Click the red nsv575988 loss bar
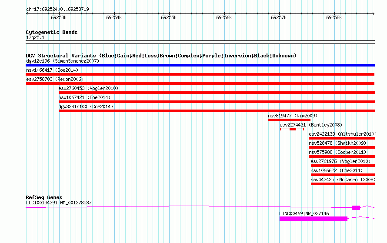The width and height of the screenshot is (387, 243). [x=342, y=156]
